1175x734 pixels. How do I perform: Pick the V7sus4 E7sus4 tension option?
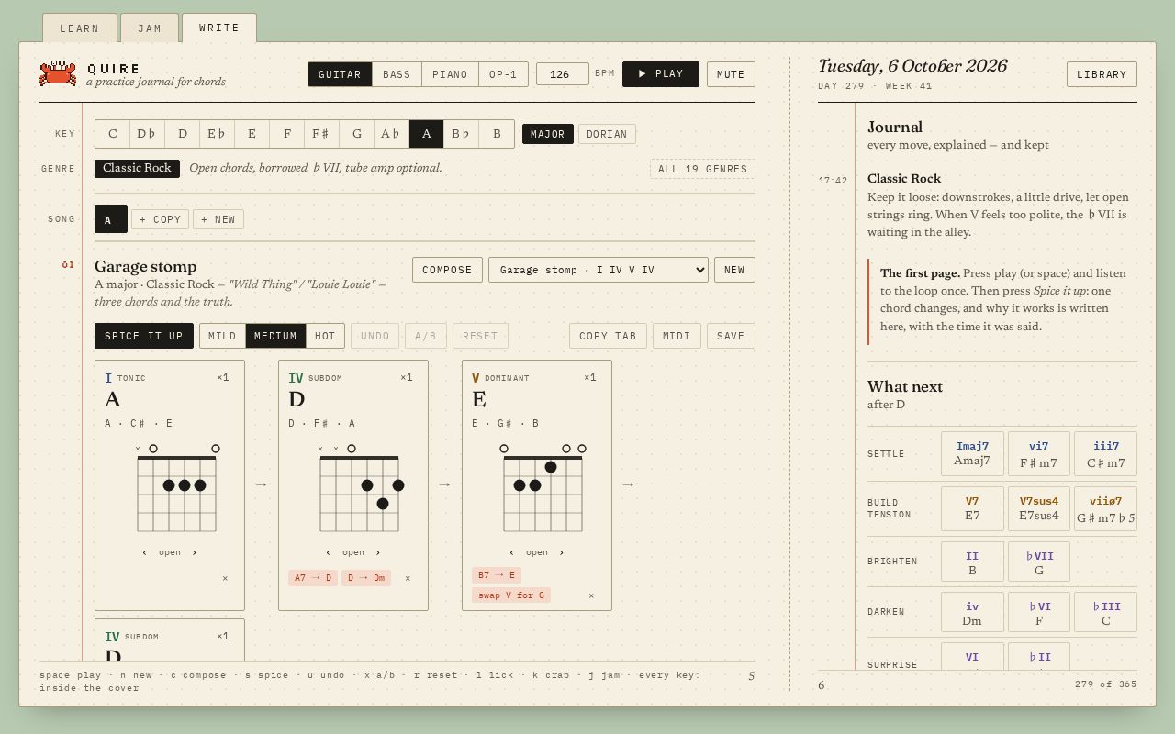[x=1039, y=508]
